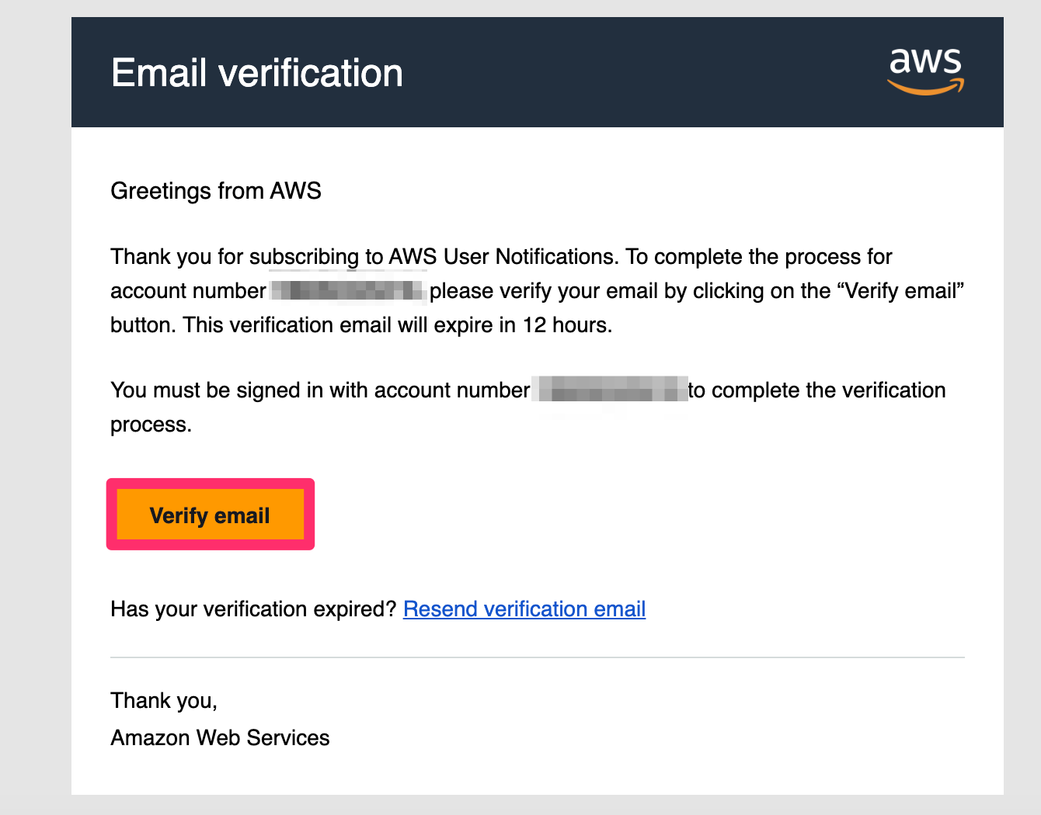Click the horizontal divider above signature

[x=538, y=657]
